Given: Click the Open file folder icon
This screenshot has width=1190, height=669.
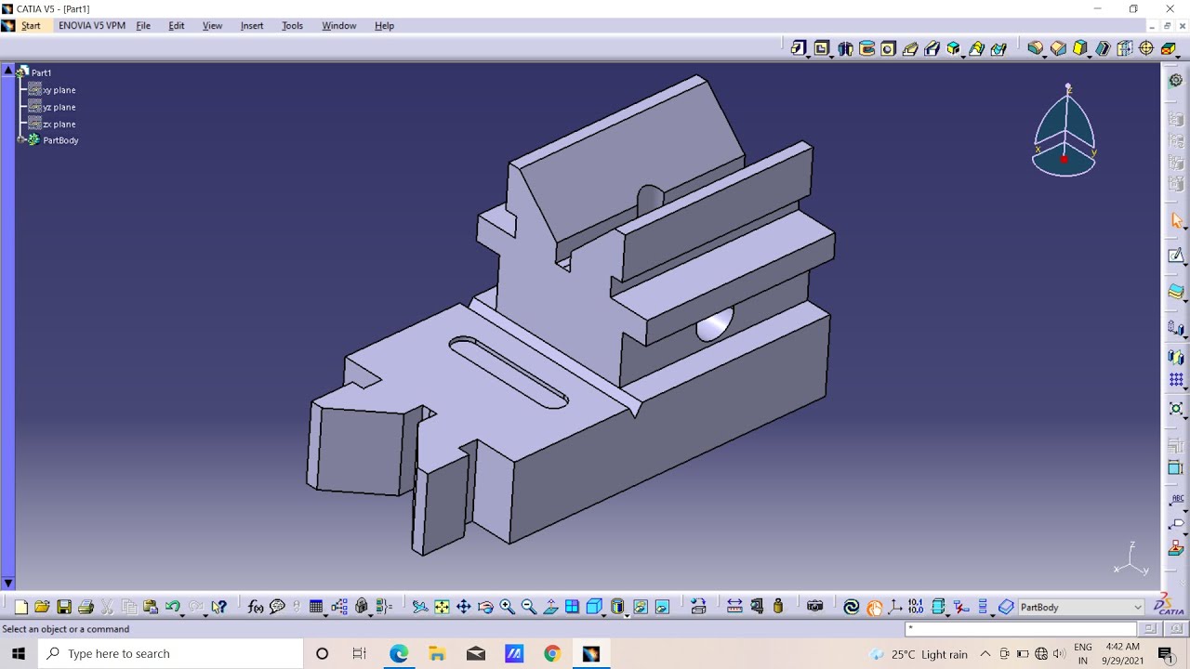Looking at the screenshot, I should click(x=42, y=607).
